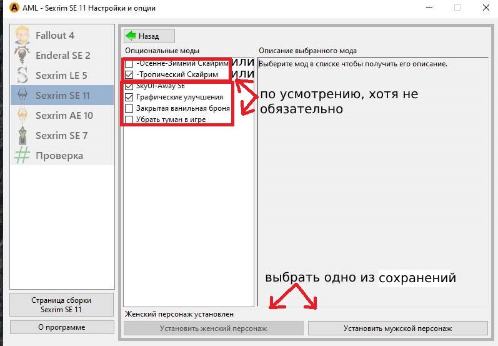Enable the Осенне-Зимний Скайрим checkbox
Screen dimensions: 498x346
pos(129,64)
